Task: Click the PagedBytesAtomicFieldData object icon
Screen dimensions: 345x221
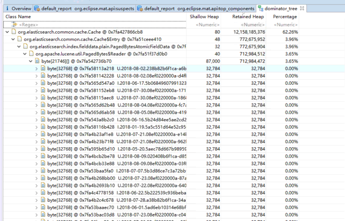Action: tap(25, 46)
